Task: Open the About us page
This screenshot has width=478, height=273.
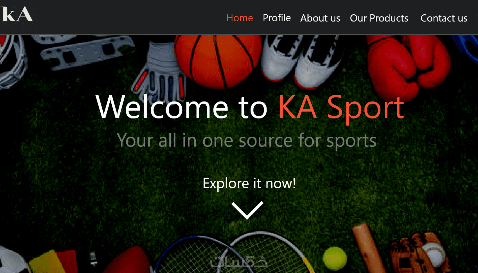Action: pos(320,18)
